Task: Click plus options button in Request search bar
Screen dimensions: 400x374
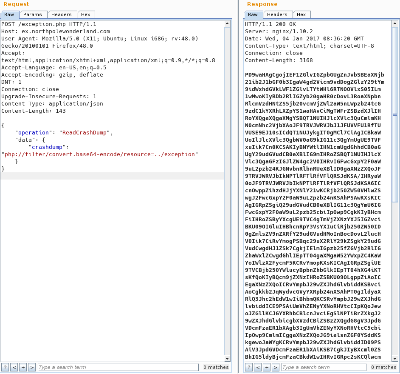Action: point(23,367)
